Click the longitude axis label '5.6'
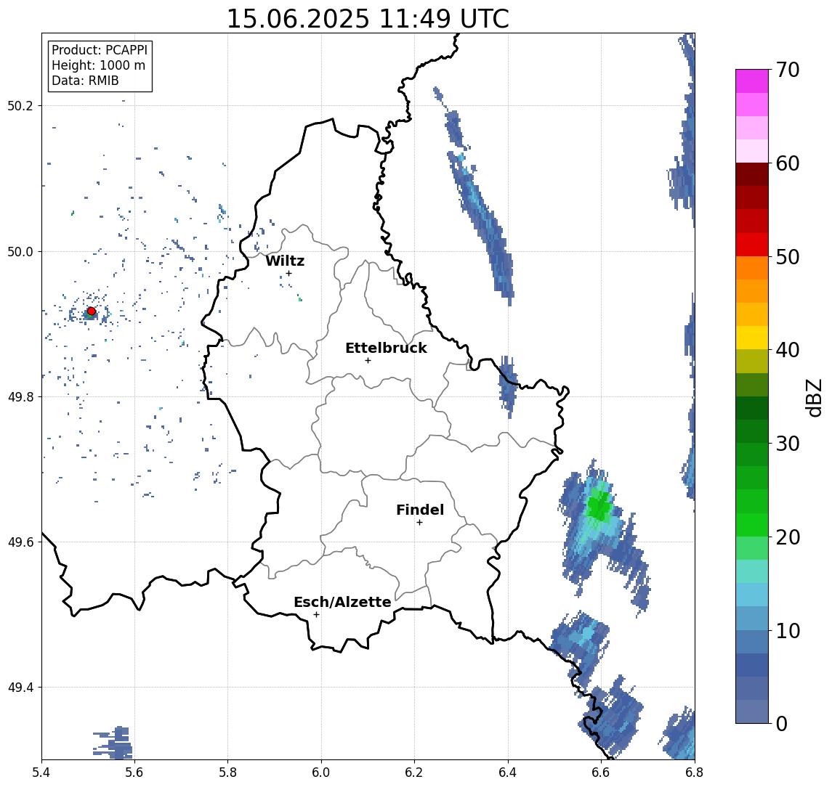Screen dimensions: 832x787 pyautogui.click(x=134, y=772)
